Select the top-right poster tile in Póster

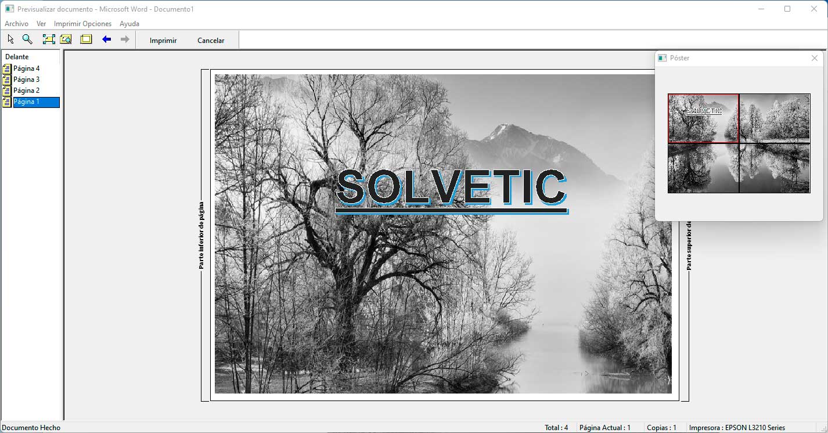coord(775,118)
